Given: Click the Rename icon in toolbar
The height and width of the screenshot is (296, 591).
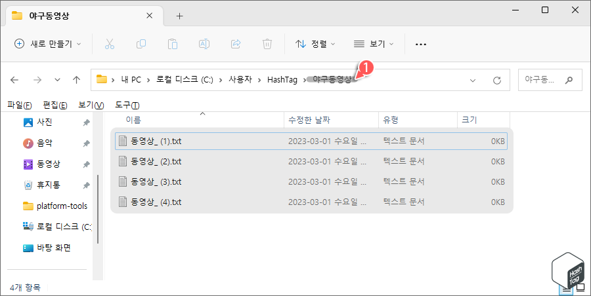Looking at the screenshot, I should click(x=204, y=44).
